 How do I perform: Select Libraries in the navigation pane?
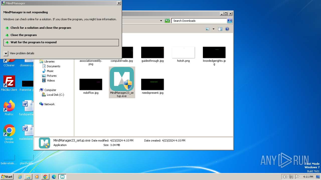coord(47,61)
